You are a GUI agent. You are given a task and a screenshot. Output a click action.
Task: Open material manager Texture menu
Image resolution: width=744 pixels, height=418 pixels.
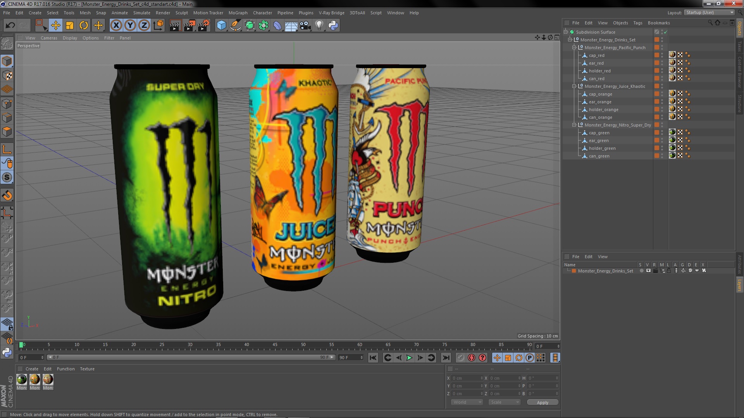click(x=87, y=369)
